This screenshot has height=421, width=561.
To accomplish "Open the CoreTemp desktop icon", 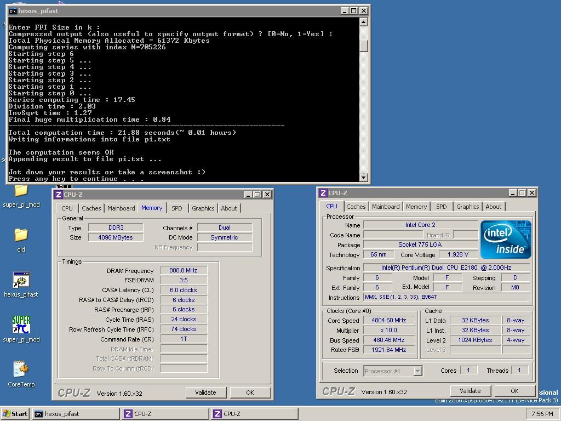I will coord(21,374).
